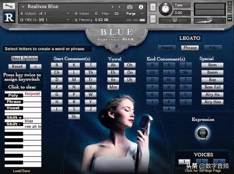This screenshot has height=174, width=234.
Task: Click the Reset button
Action: click(x=17, y=67)
